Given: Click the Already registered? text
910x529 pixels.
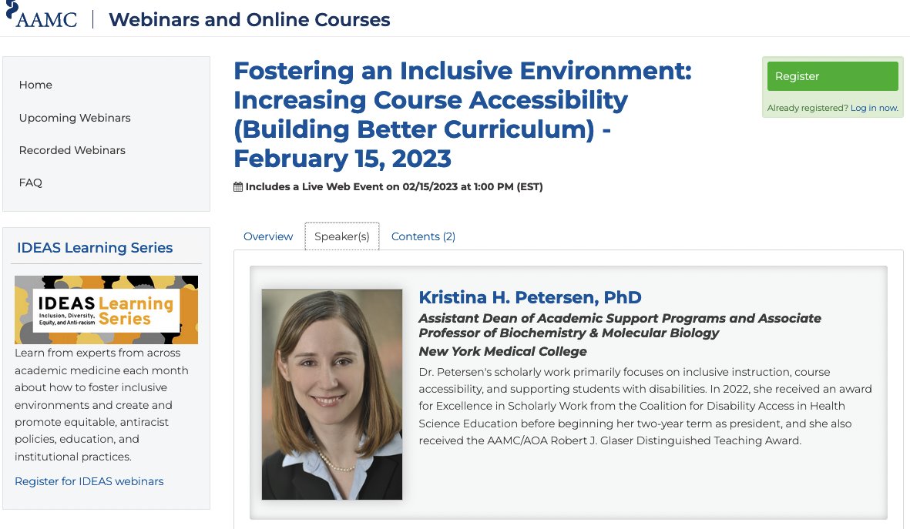Looking at the screenshot, I should 808,108.
